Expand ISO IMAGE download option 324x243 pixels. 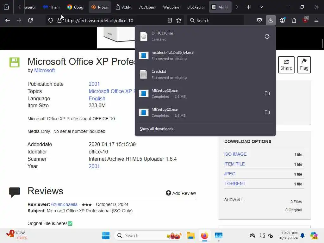click(235, 154)
